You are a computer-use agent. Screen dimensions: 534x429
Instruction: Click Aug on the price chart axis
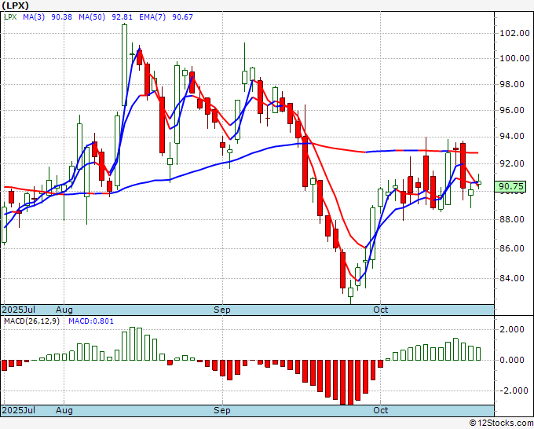[64, 310]
